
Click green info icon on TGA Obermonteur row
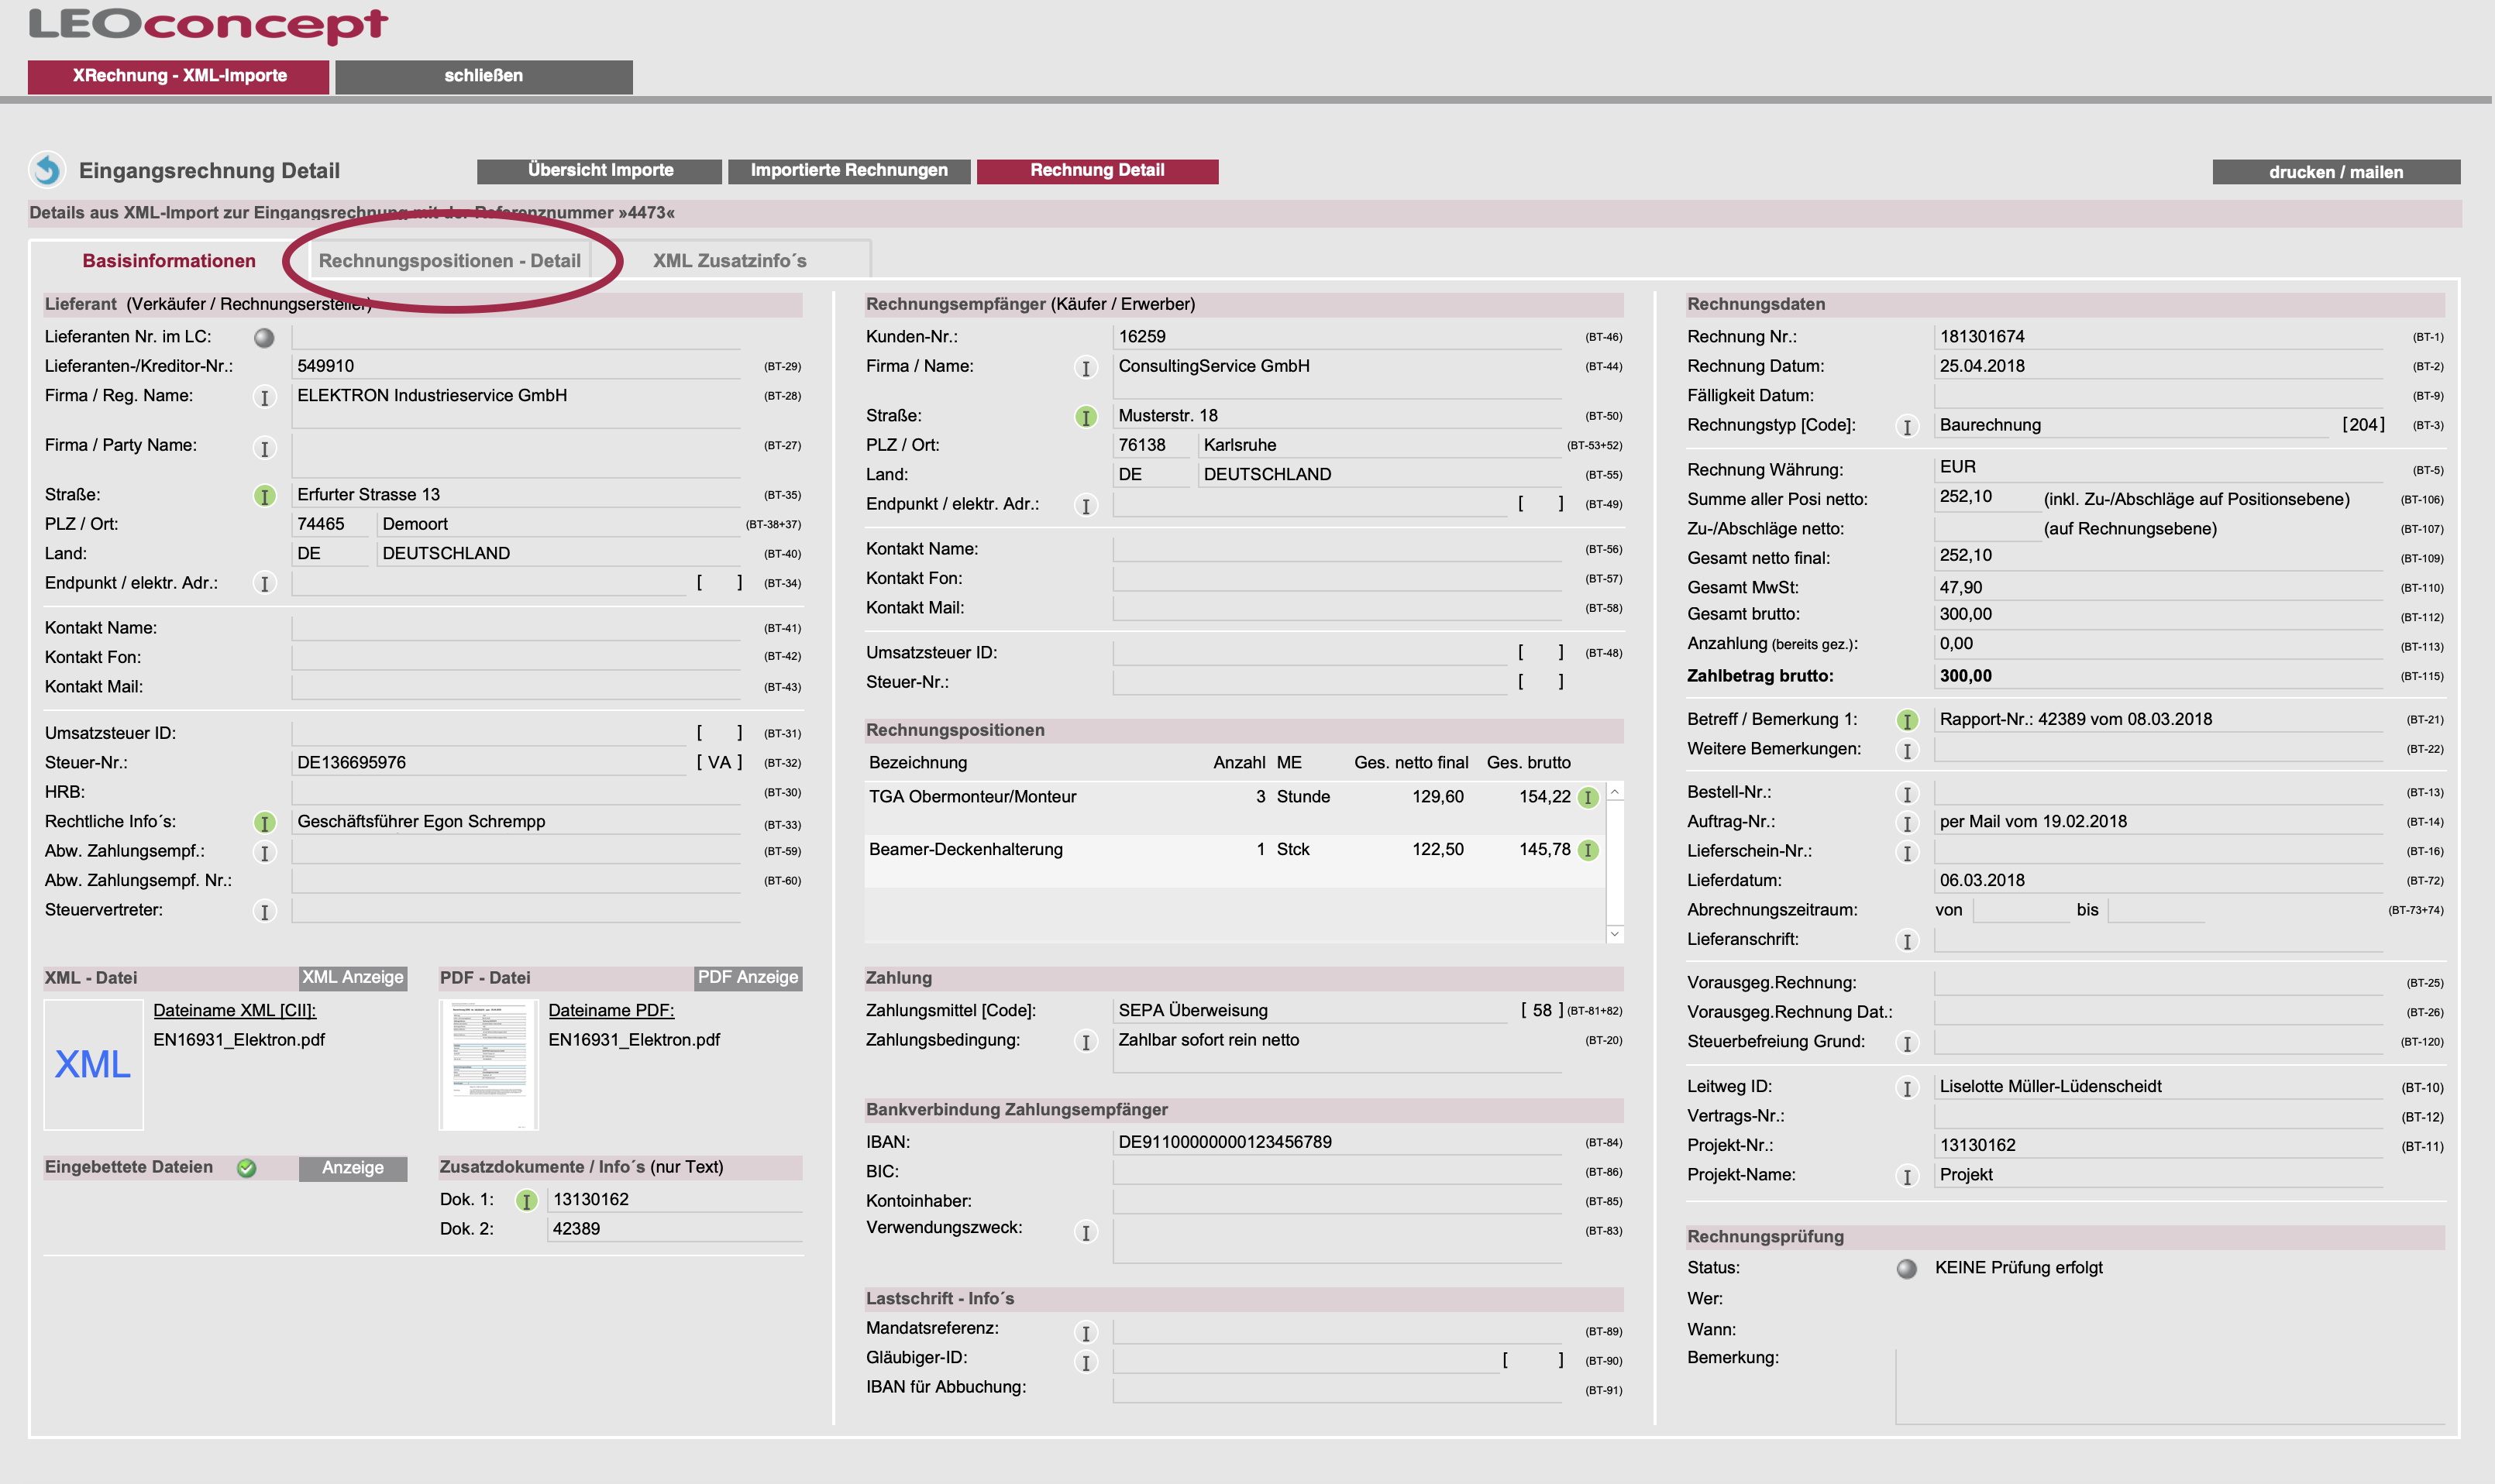(x=1588, y=797)
